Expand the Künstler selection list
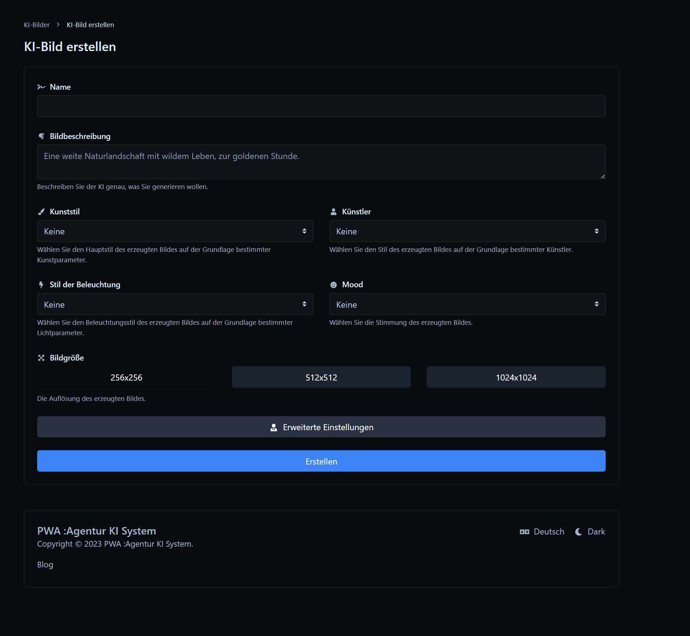 pos(467,231)
